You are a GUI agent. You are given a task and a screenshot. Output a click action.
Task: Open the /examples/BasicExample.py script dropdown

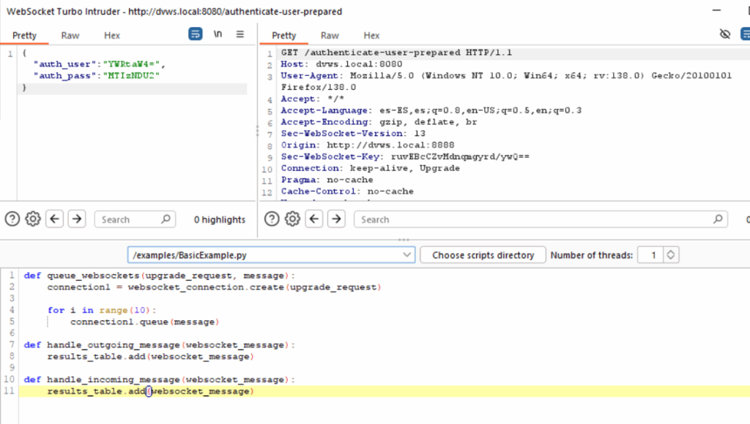pyautogui.click(x=271, y=255)
